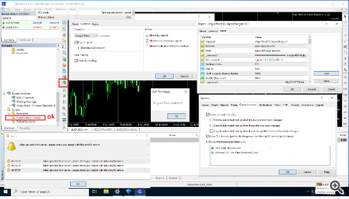Switch chart to bar chart icon
Screen dimensions: 349x199
pos(64,90)
